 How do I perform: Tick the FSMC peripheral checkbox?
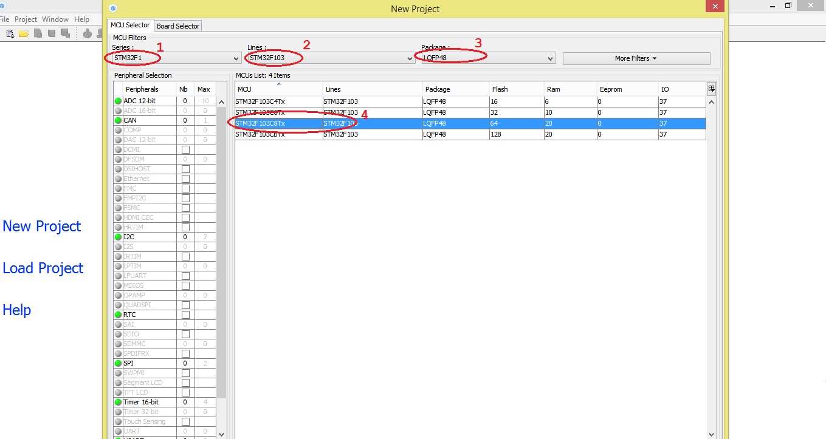(x=185, y=208)
